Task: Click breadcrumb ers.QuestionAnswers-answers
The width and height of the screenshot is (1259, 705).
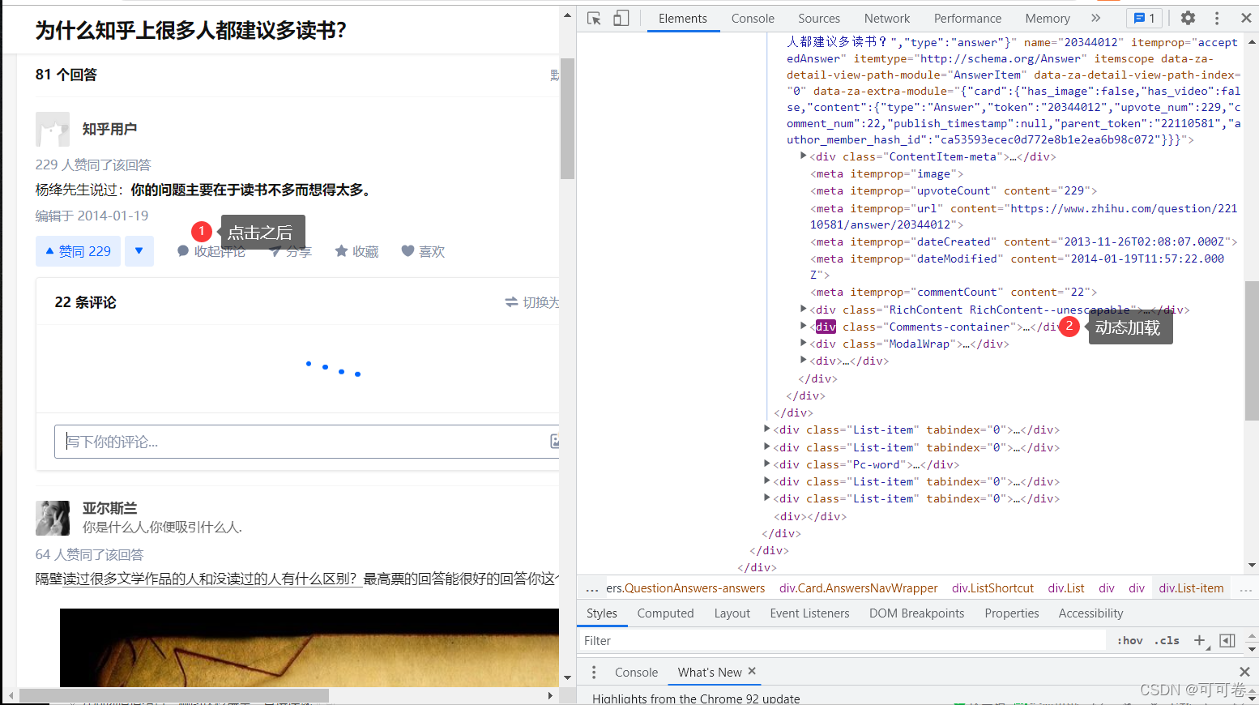Action: click(x=685, y=588)
